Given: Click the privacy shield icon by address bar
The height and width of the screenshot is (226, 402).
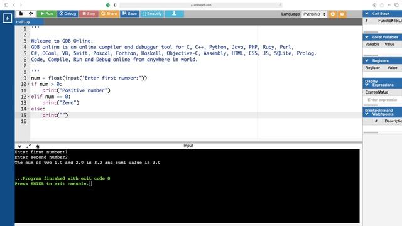Looking at the screenshot, I should pyautogui.click(x=115, y=5).
